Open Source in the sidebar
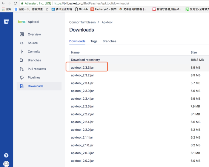The image size is (209, 167). click(x=33, y=43)
